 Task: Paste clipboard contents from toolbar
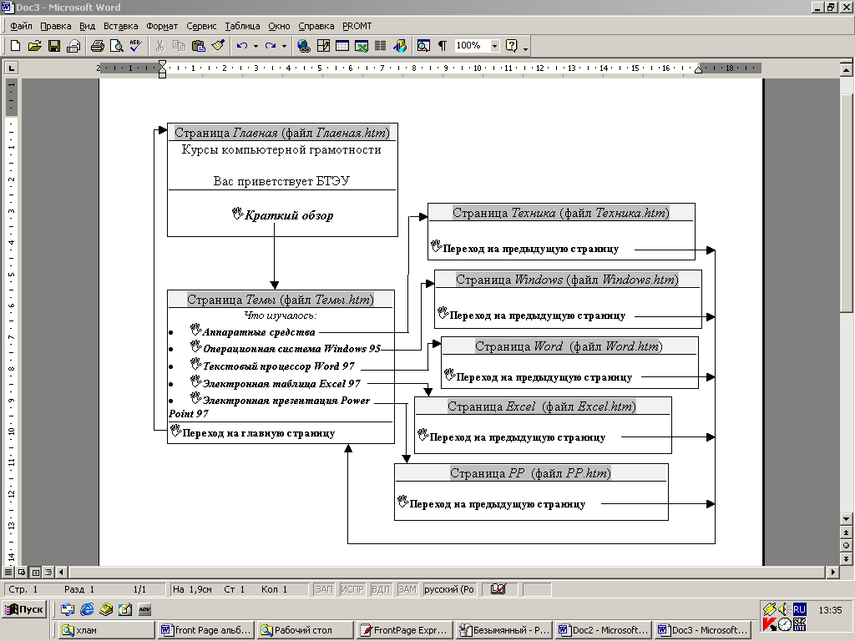point(199,46)
